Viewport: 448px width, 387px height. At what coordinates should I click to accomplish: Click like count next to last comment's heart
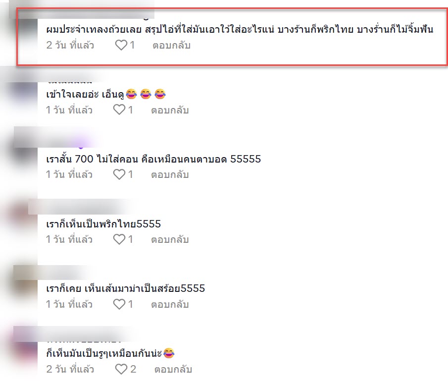tap(133, 369)
